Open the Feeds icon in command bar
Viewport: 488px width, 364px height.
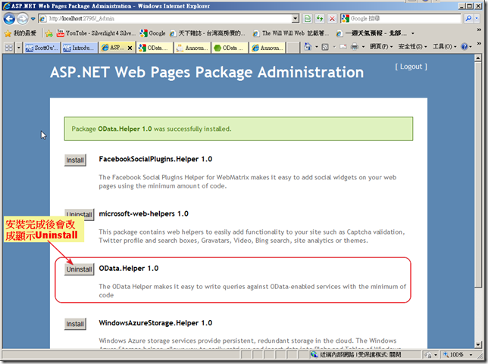coord(325,47)
